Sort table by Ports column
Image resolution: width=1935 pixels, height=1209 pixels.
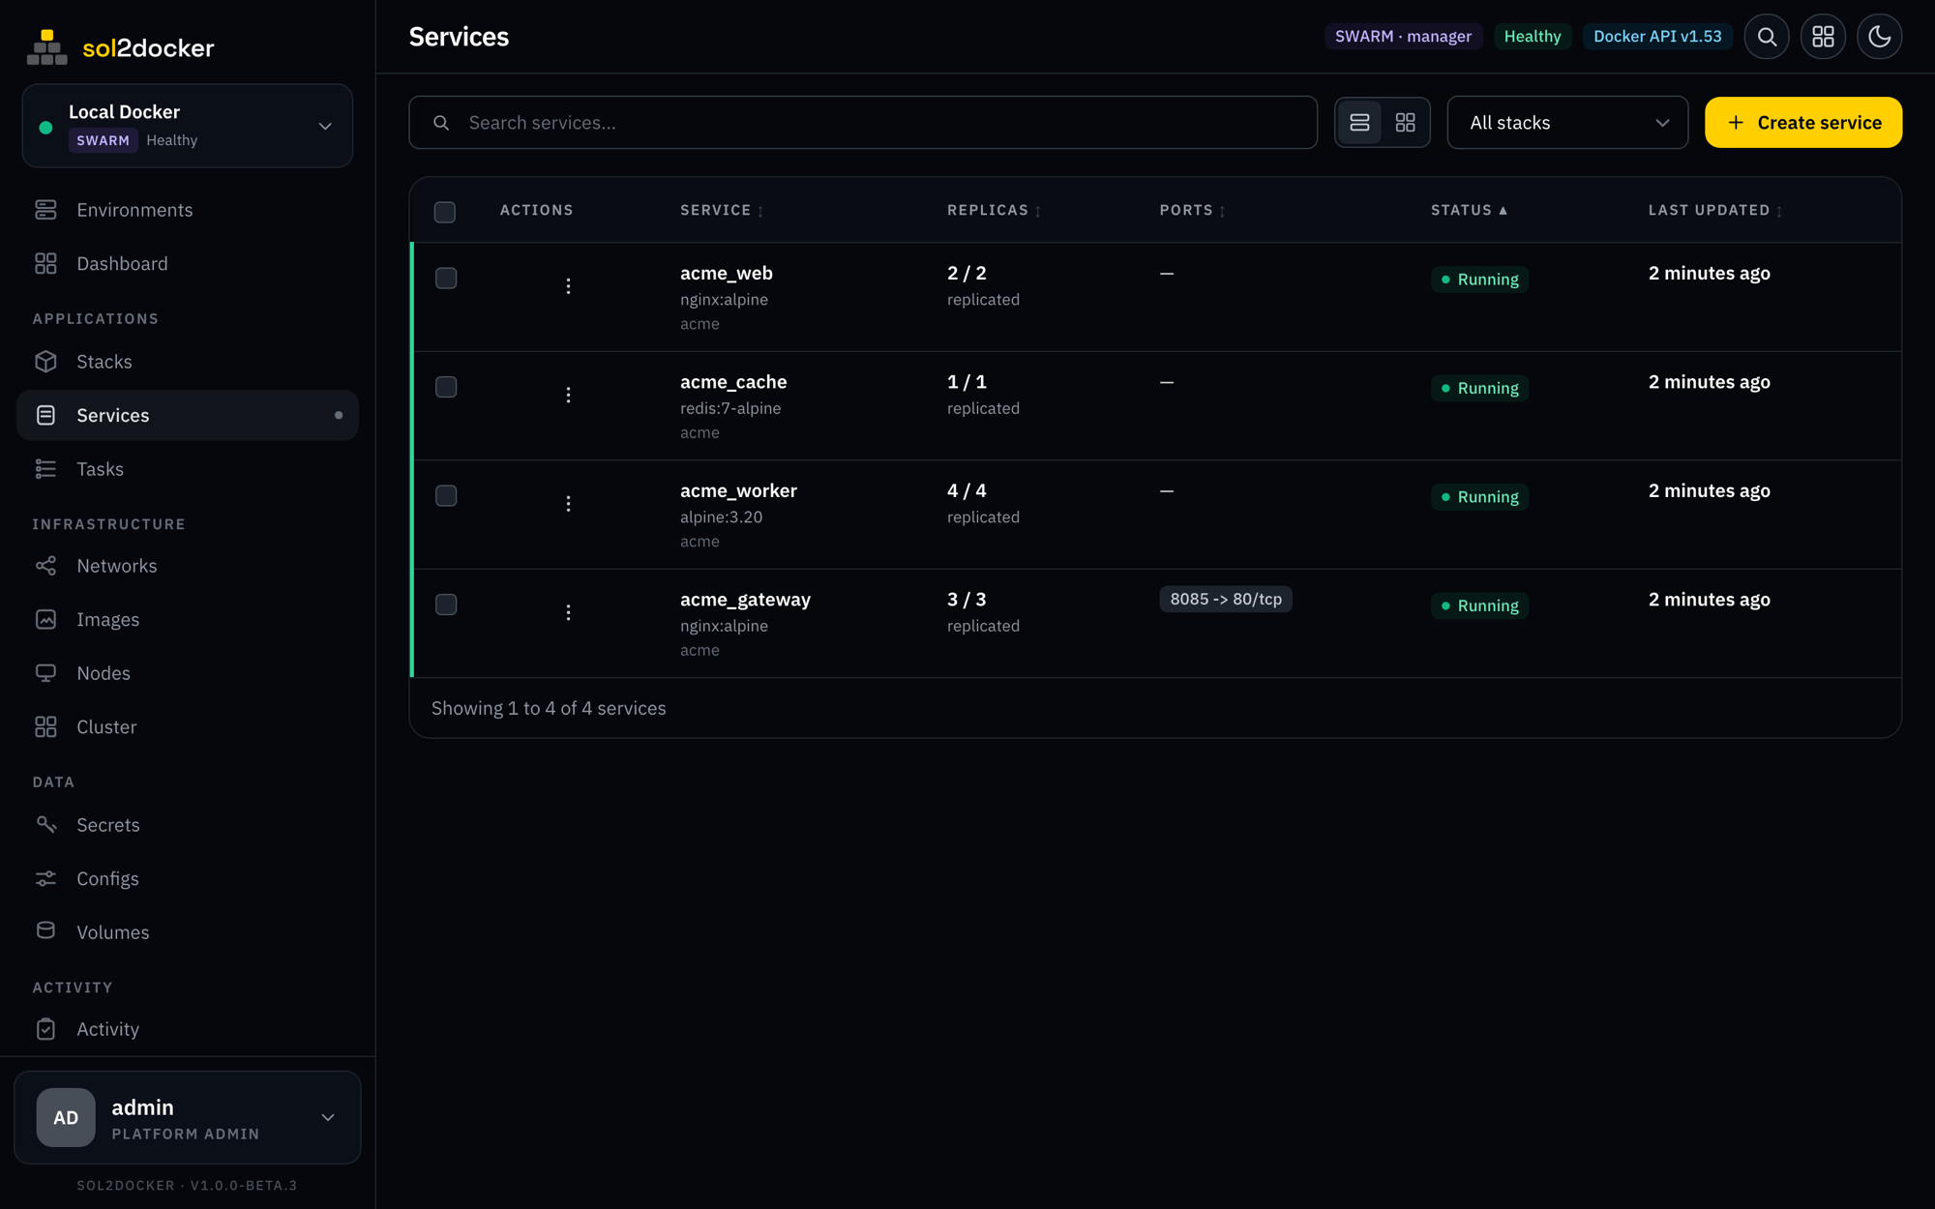1192,210
